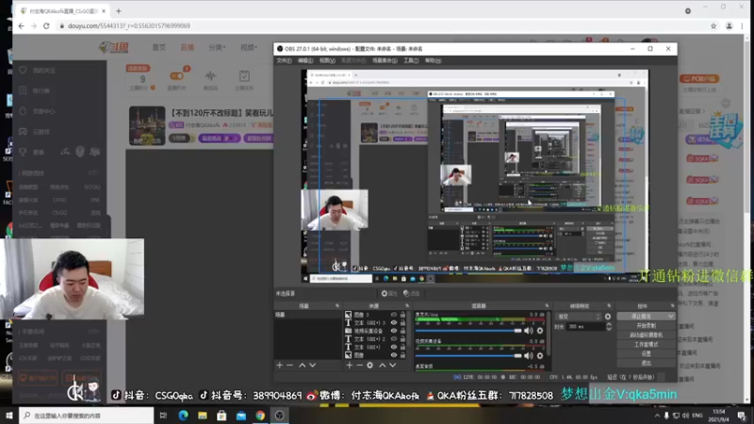Screen dimensions: 754x424
Task: Move the scene down in the scenes panel
Action: pyautogui.click(x=313, y=366)
